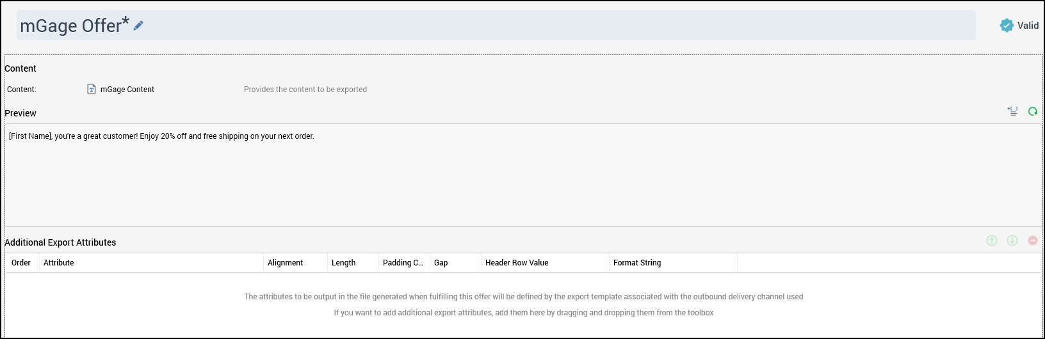Move selected attribute up with arrow icon

click(992, 240)
